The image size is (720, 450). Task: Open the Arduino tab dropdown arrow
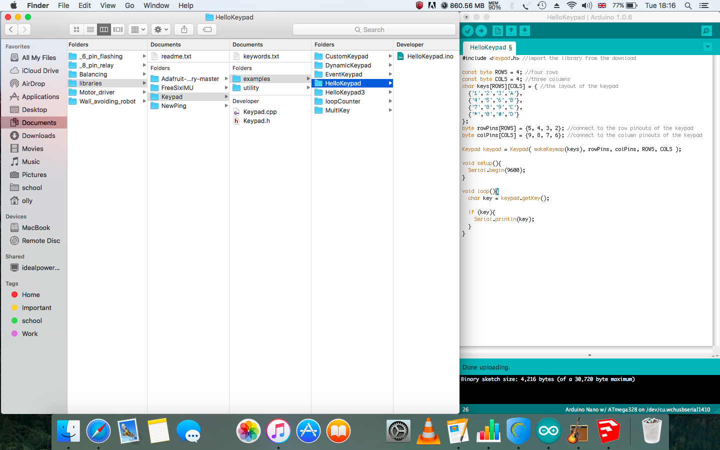pyautogui.click(x=707, y=47)
